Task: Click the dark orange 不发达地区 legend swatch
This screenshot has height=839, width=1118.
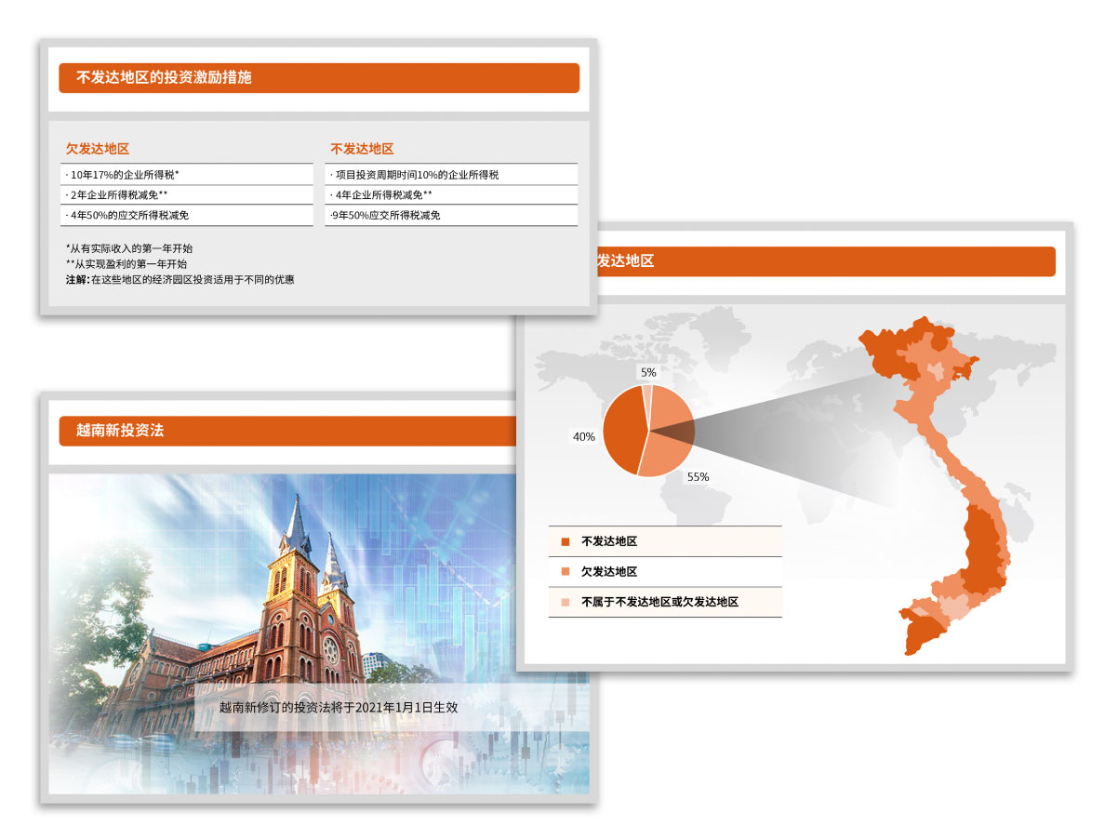Action: tap(565, 541)
